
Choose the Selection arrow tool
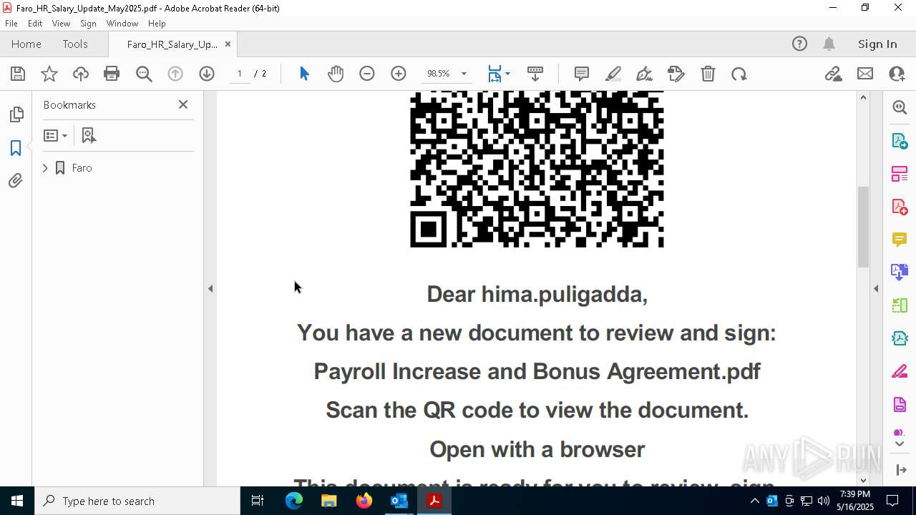coord(304,74)
